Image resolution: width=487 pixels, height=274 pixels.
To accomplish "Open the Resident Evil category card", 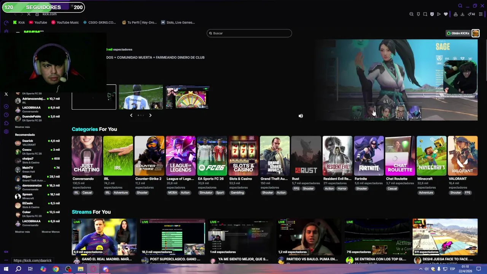I will [x=337, y=156].
